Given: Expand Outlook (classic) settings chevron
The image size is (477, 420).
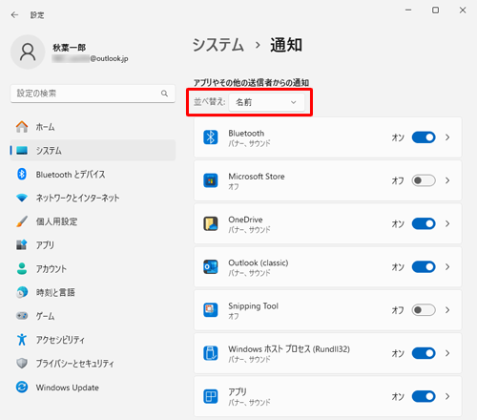Looking at the screenshot, I should [x=447, y=267].
